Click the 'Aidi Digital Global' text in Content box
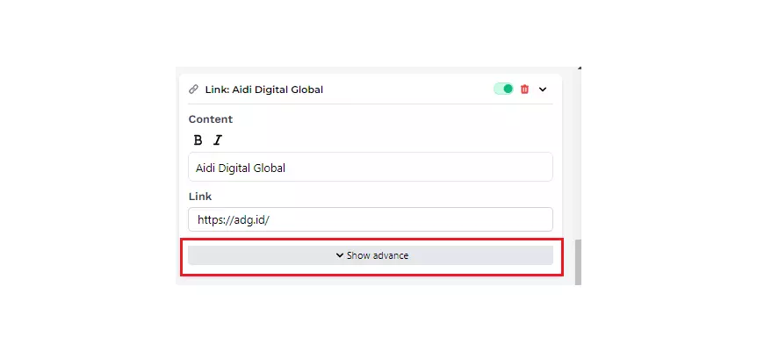 240,168
